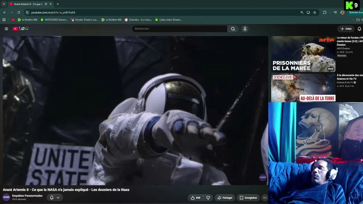363x204 pixels.
Task: Open the 'Enquêtes Paranormales' channel name link
Action: (27, 196)
